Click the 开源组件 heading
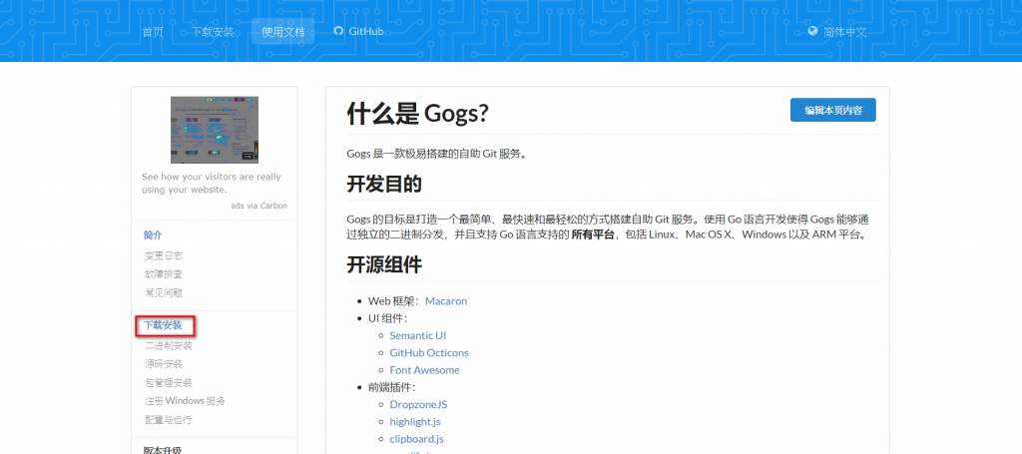 pos(384,265)
